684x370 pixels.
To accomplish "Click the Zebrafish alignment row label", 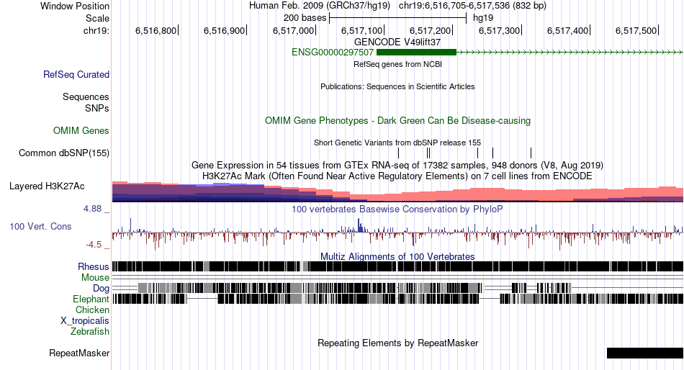I will click(90, 332).
